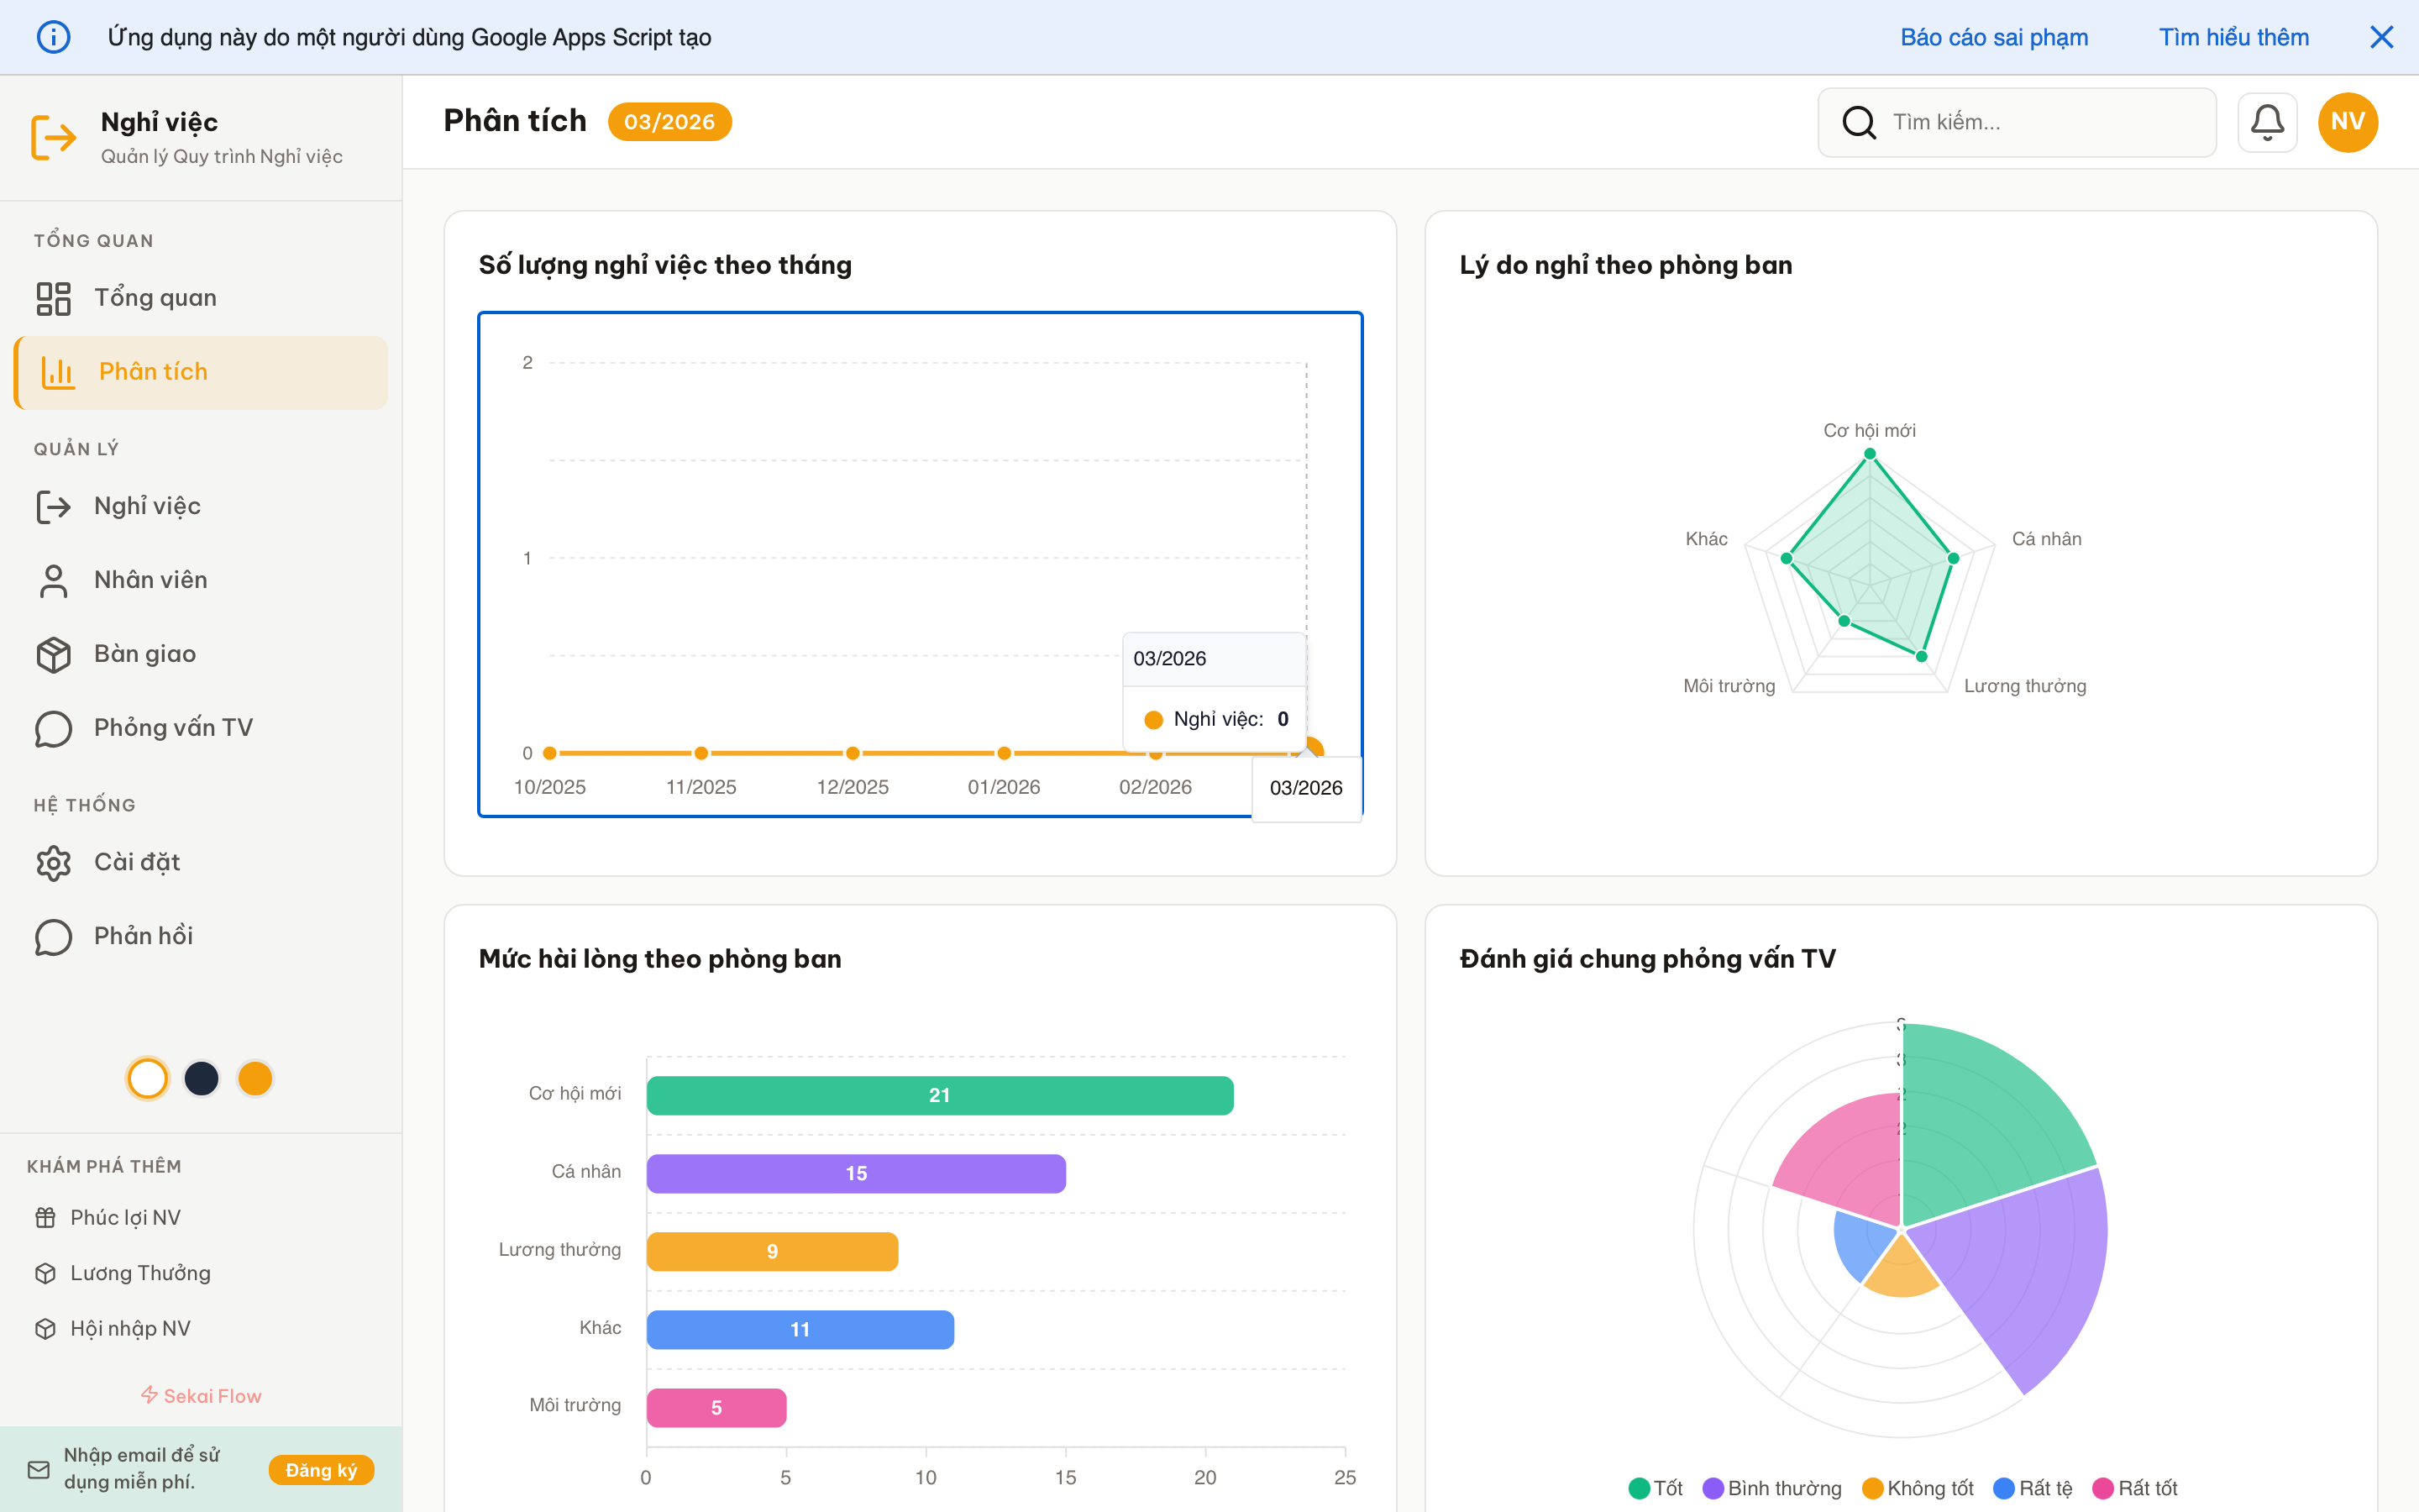Screen dimensions: 2419x1512
Task: Open Tìm hiểu thêm link
Action: click(2233, 37)
